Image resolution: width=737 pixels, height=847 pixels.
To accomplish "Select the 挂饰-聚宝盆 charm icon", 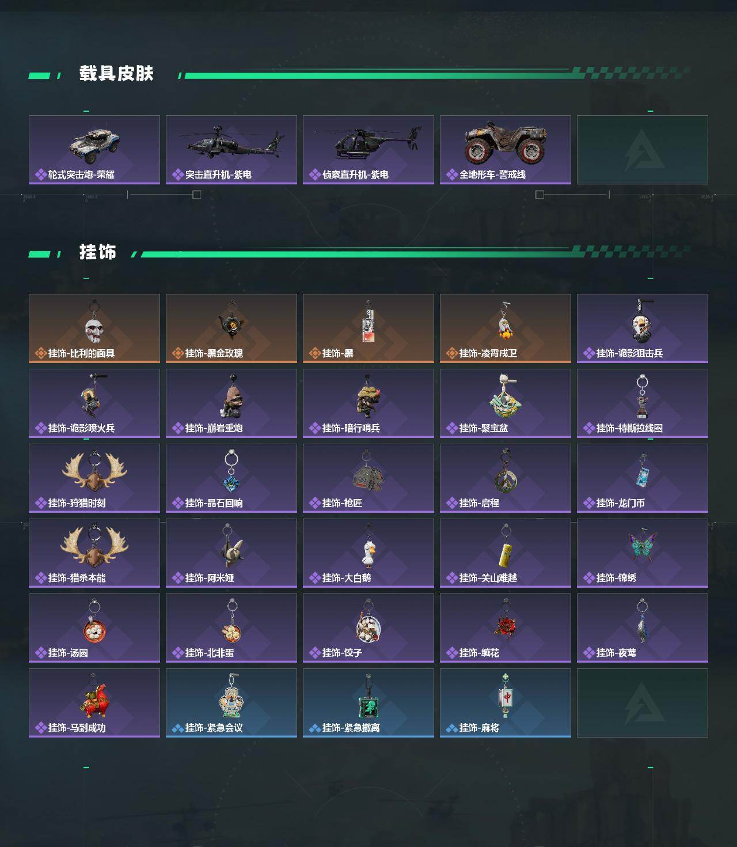I will 506,403.
